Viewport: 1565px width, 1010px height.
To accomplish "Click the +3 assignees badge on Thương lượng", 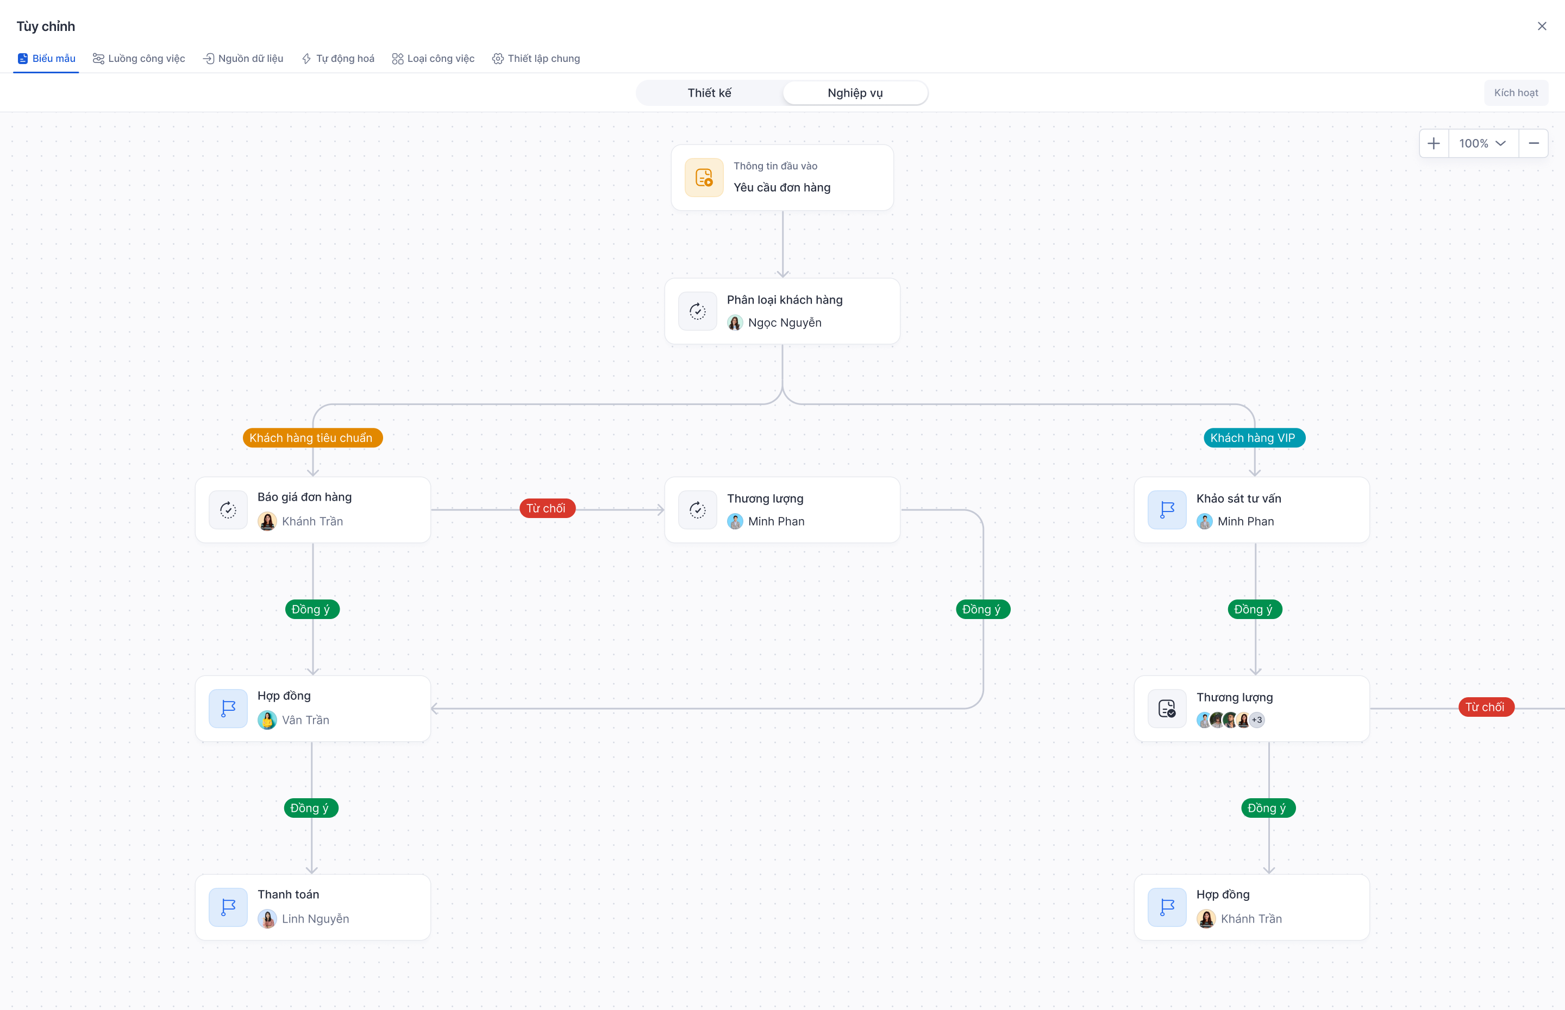I will [1256, 719].
